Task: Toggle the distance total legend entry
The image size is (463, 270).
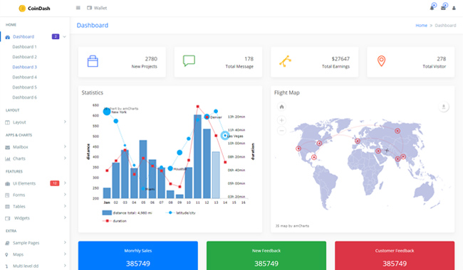Action: point(127,212)
